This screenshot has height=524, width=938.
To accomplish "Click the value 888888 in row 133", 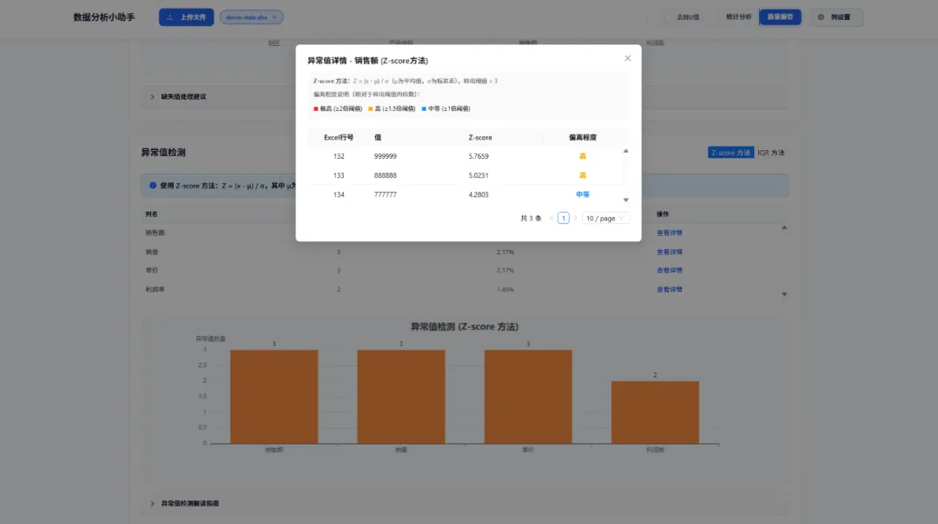I will pos(386,175).
